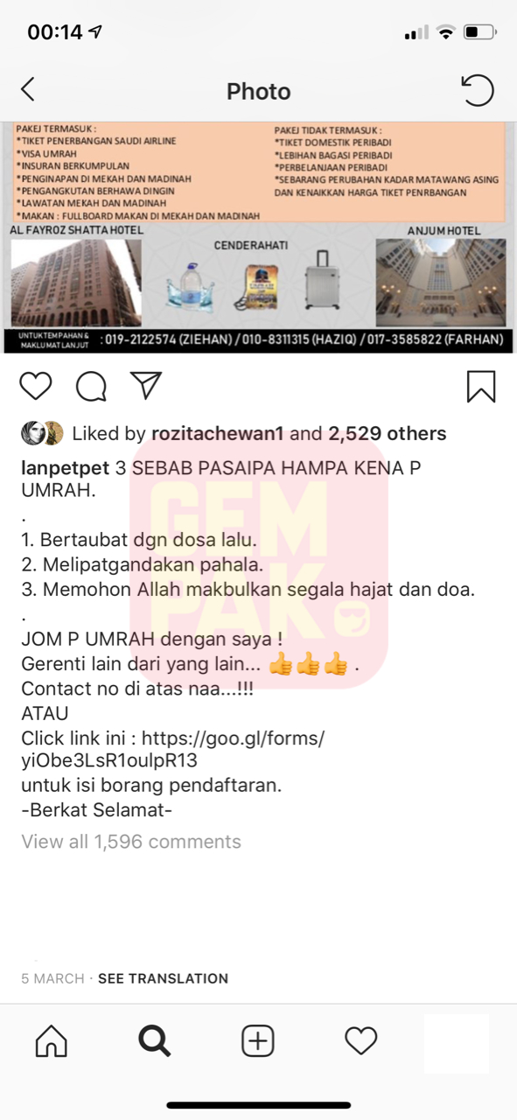Open activity heart in bottom bar
Viewport: 517px width, 1120px height.
pos(360,1040)
